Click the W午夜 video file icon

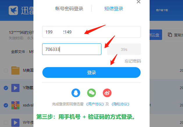15,123
